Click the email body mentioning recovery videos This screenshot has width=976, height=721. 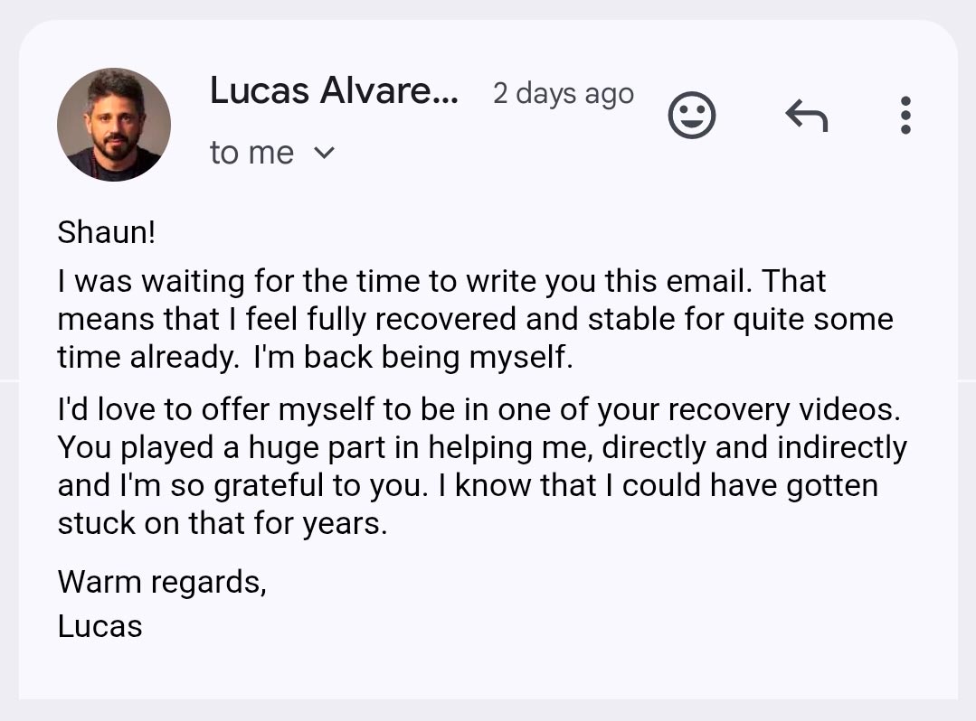479,465
